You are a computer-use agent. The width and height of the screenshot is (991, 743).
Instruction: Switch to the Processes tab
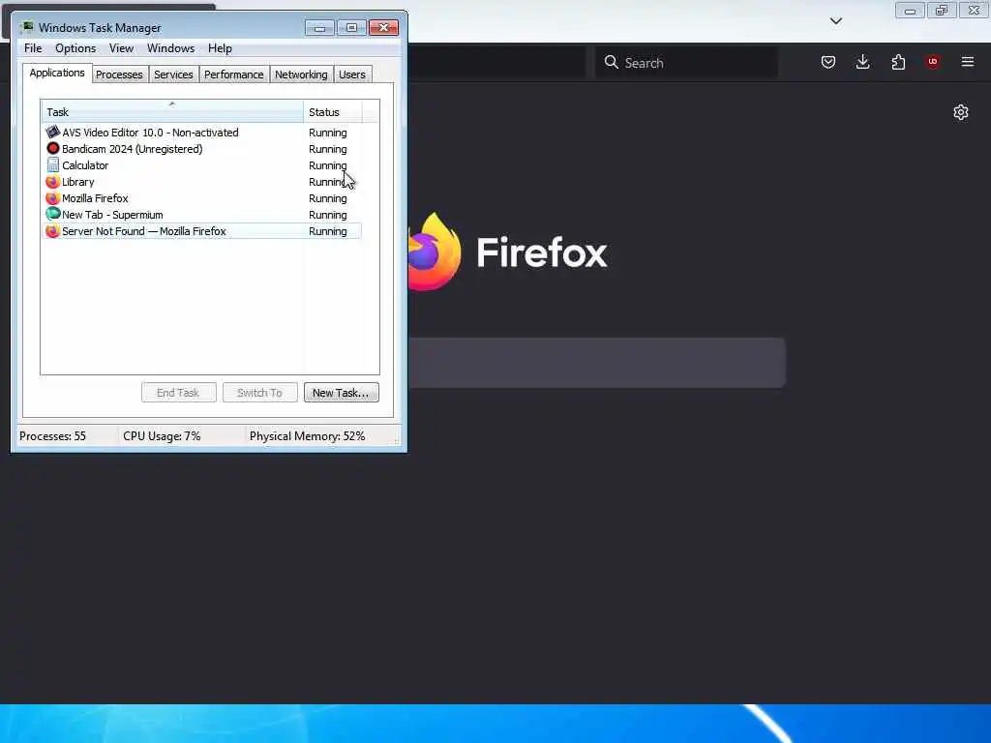119,74
